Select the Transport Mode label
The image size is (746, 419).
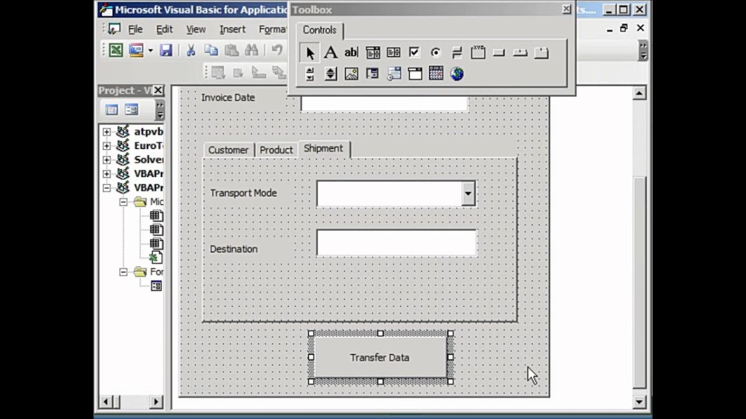click(x=243, y=193)
